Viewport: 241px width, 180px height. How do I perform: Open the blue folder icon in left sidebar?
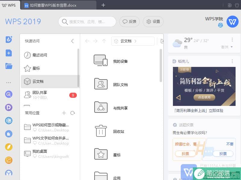9,66
